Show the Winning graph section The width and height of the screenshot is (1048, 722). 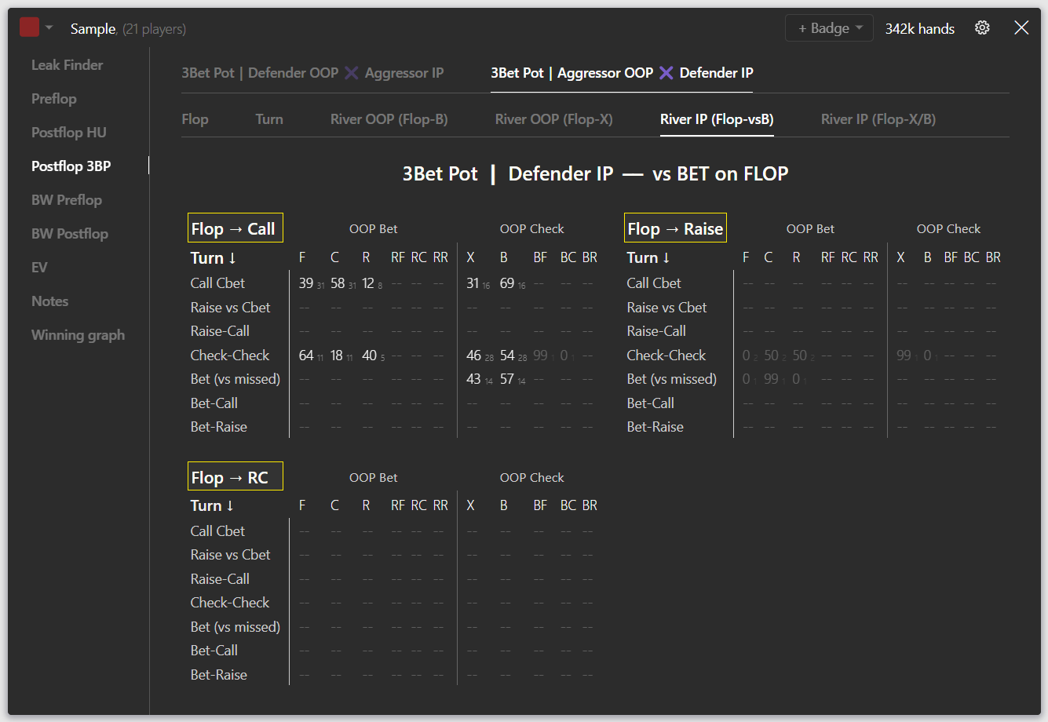(x=79, y=335)
